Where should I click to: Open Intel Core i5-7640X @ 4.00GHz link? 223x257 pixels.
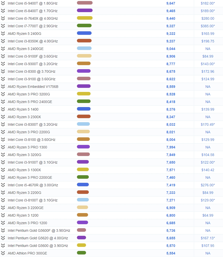[33, 18]
